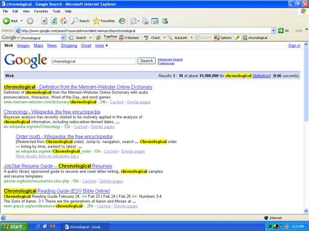Click the find 'chronological' word button

[255, 38]
